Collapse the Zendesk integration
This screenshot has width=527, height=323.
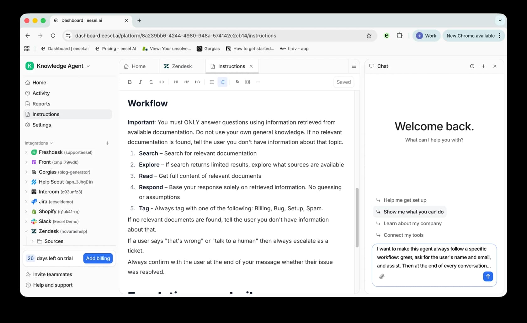(26, 231)
